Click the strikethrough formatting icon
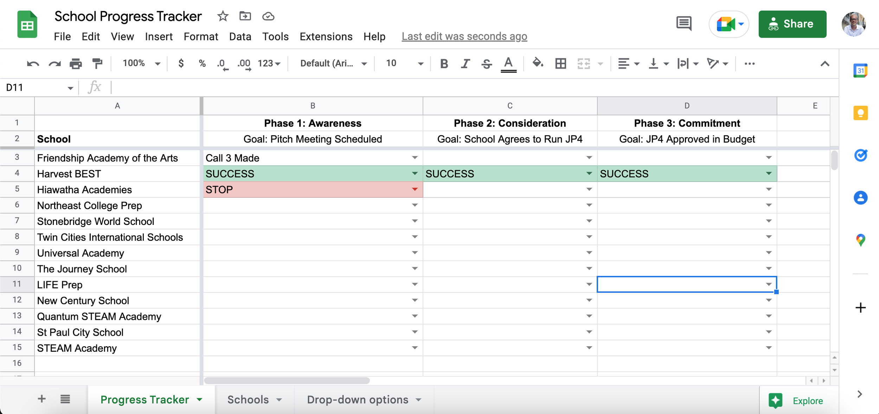The height and width of the screenshot is (414, 879). click(487, 64)
